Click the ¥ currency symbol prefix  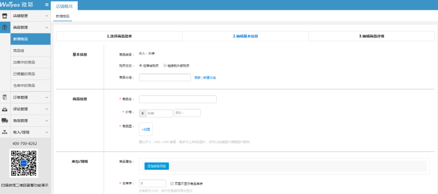(x=143, y=113)
